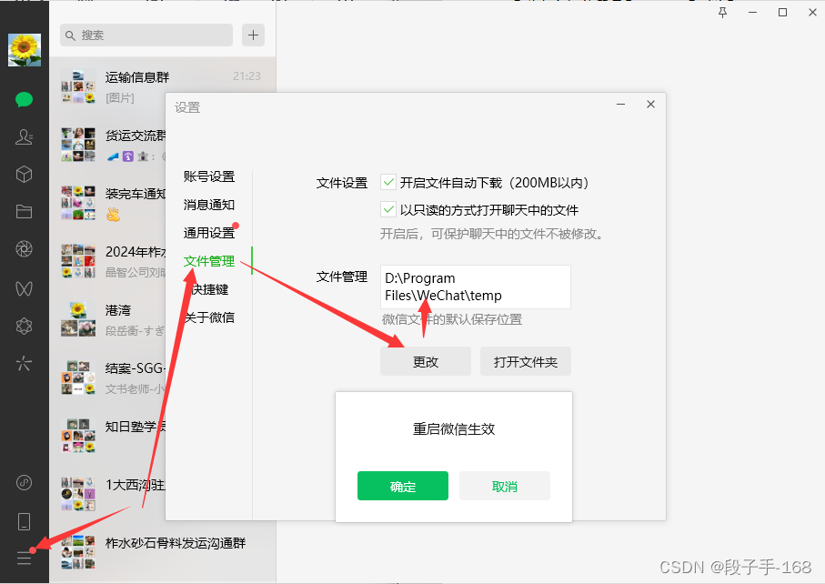The height and width of the screenshot is (584, 825).
Task: Open the Search (搜一搜) sparkle icon
Action: coord(25,363)
